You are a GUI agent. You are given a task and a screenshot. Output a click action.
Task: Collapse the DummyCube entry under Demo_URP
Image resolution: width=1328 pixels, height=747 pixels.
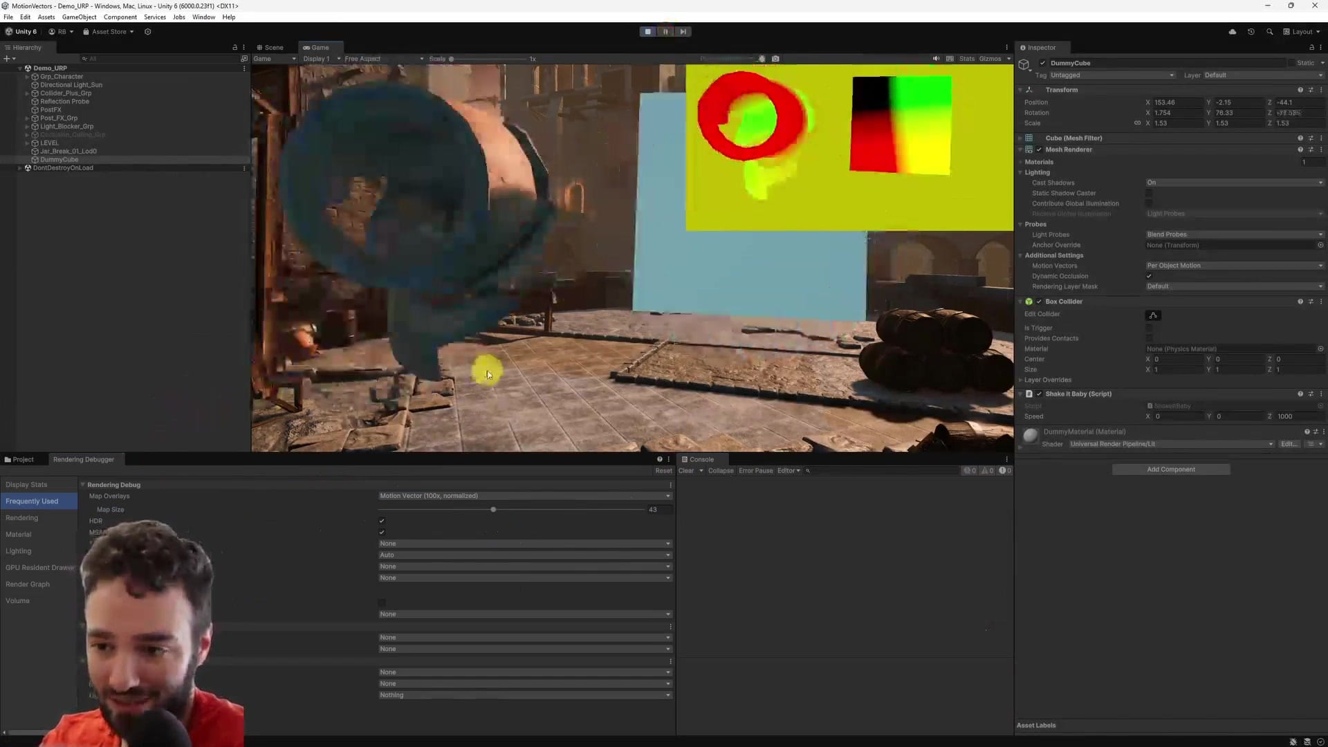click(x=28, y=160)
